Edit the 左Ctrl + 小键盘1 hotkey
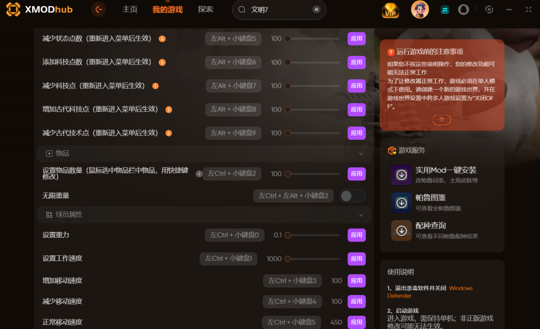 click(x=228, y=259)
